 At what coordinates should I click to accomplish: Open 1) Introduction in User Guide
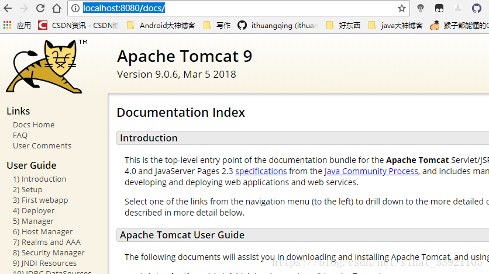tap(40, 179)
